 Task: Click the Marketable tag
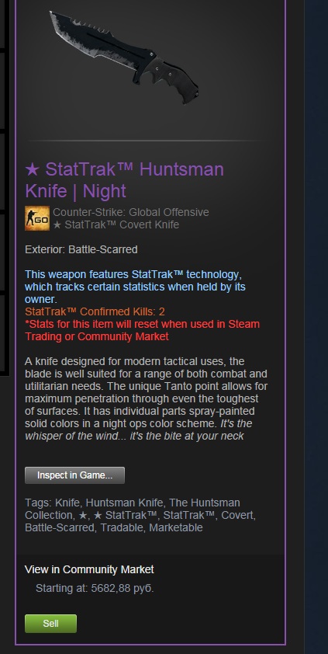pyautogui.click(x=176, y=527)
